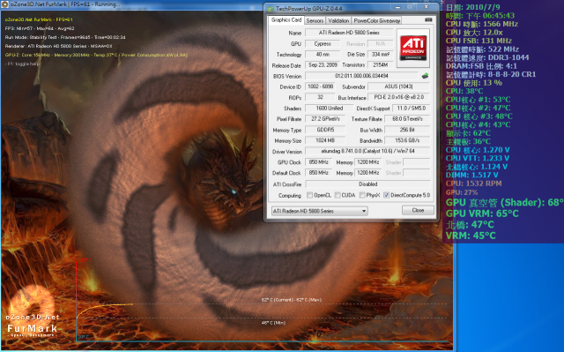Viewport: 564px width, 352px height.
Task: Click the GPU Clock field 850 MHz
Action: [x=318, y=162]
